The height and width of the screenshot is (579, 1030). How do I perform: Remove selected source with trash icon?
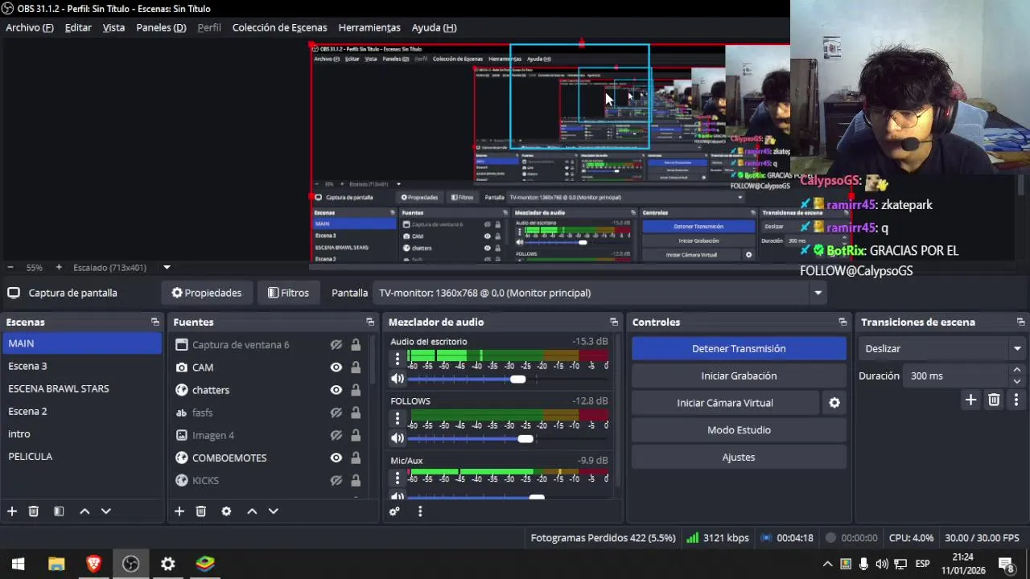pos(201,511)
